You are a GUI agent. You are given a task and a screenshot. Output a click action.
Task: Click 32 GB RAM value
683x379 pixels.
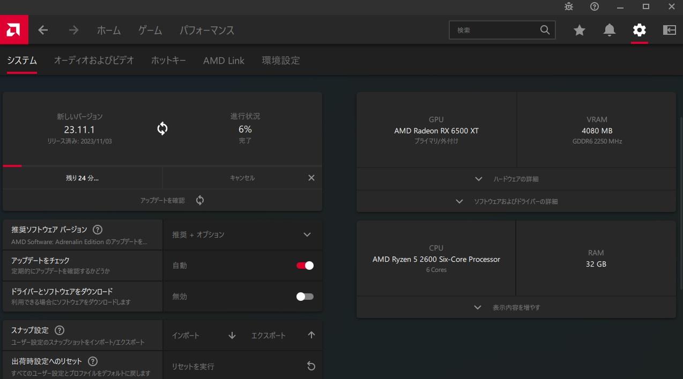(x=596, y=264)
